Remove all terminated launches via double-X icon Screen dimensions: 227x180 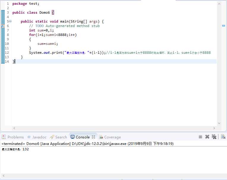tap(214, 137)
